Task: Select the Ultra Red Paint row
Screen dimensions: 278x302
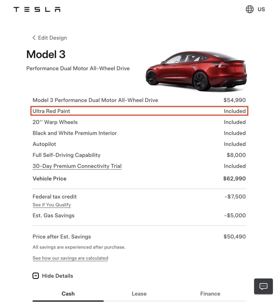Action: click(x=139, y=111)
